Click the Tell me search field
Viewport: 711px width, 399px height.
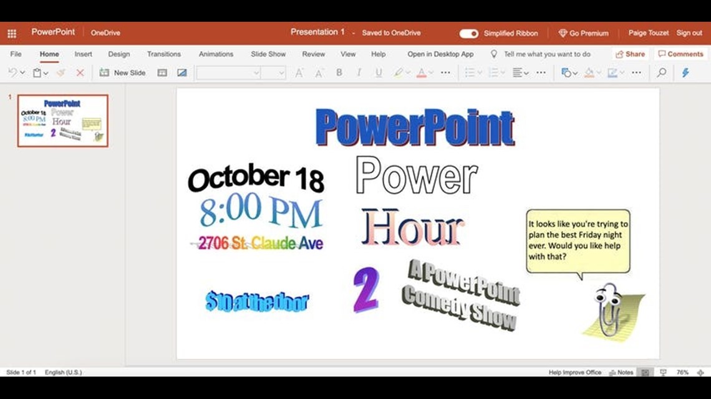[x=548, y=54]
